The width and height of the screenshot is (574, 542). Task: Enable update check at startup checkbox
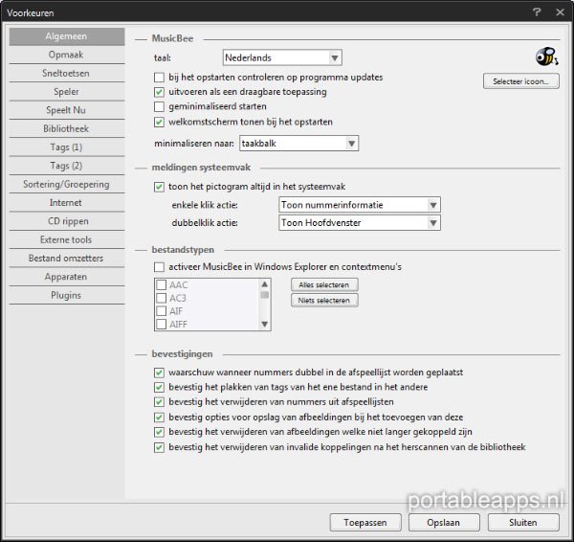(x=160, y=77)
